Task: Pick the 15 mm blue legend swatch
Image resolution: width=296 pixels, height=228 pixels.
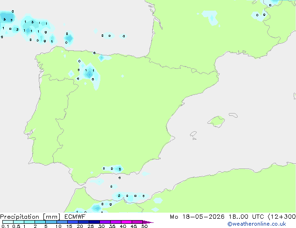Action: [73, 222]
